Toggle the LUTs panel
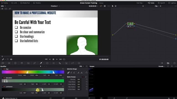This screenshot has width=177, height=99. [x=14, y=3]
